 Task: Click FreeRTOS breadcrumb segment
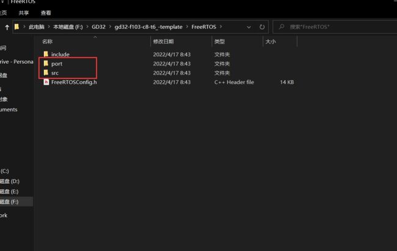pyautogui.click(x=204, y=27)
